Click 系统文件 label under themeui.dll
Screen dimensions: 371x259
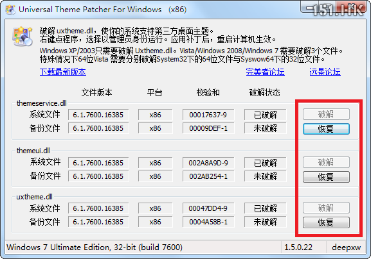click(x=45, y=162)
